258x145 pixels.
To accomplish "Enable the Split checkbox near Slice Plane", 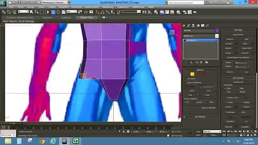I will point(240,112).
